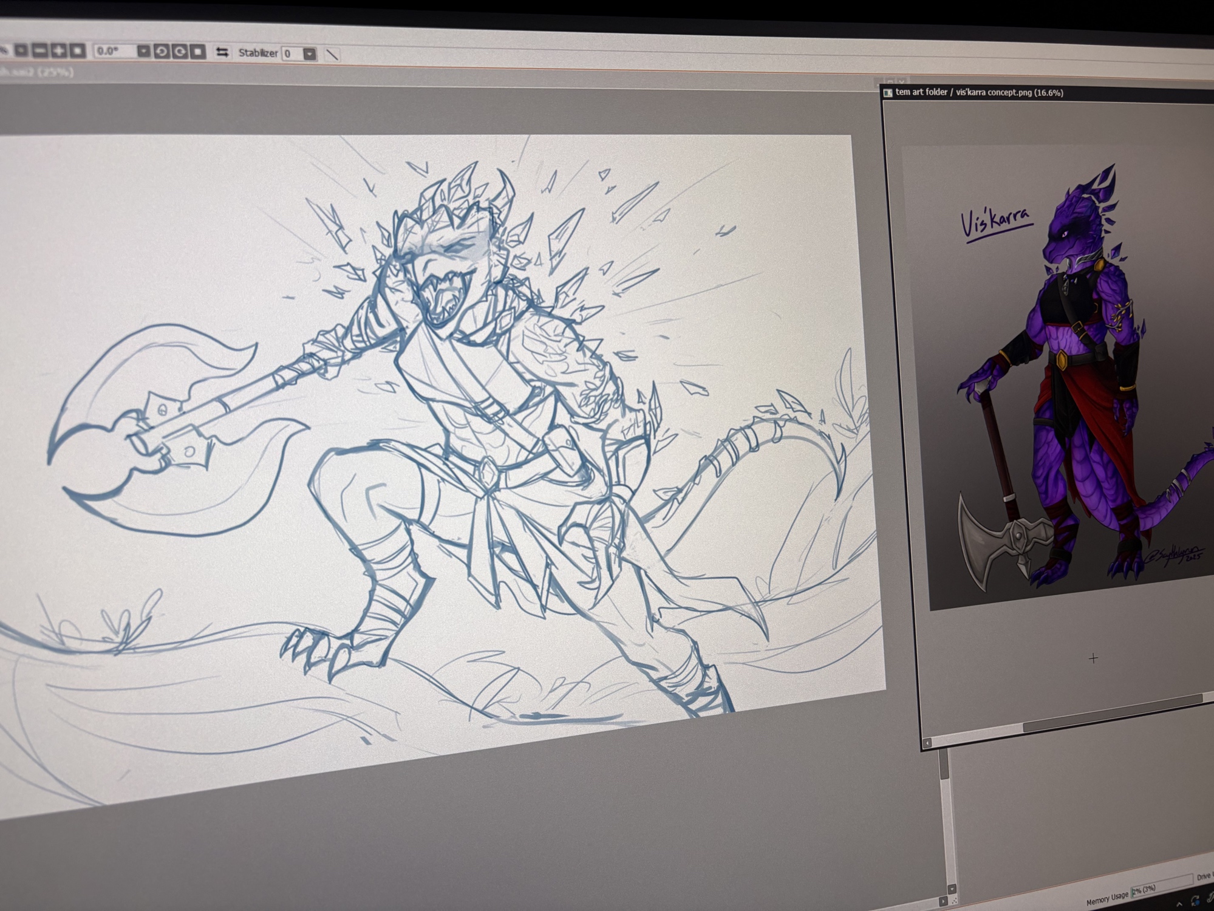
Task: Click the reference window's file icon
Action: pos(887,92)
